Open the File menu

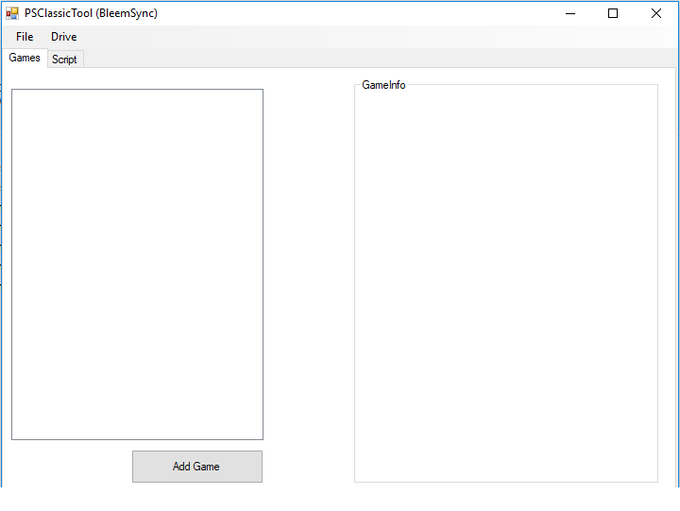(25, 37)
